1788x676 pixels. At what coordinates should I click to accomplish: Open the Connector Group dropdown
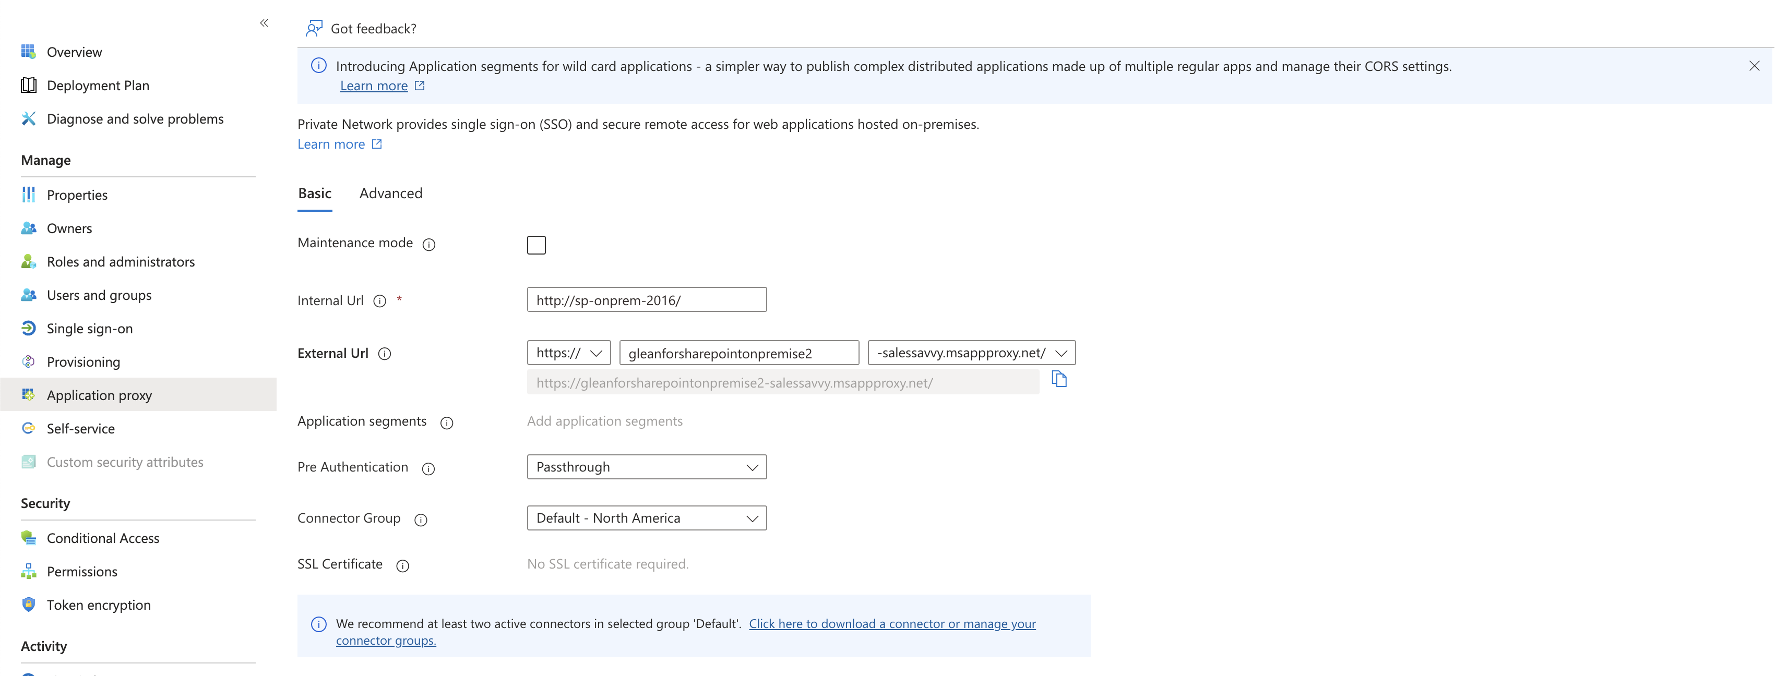[646, 518]
